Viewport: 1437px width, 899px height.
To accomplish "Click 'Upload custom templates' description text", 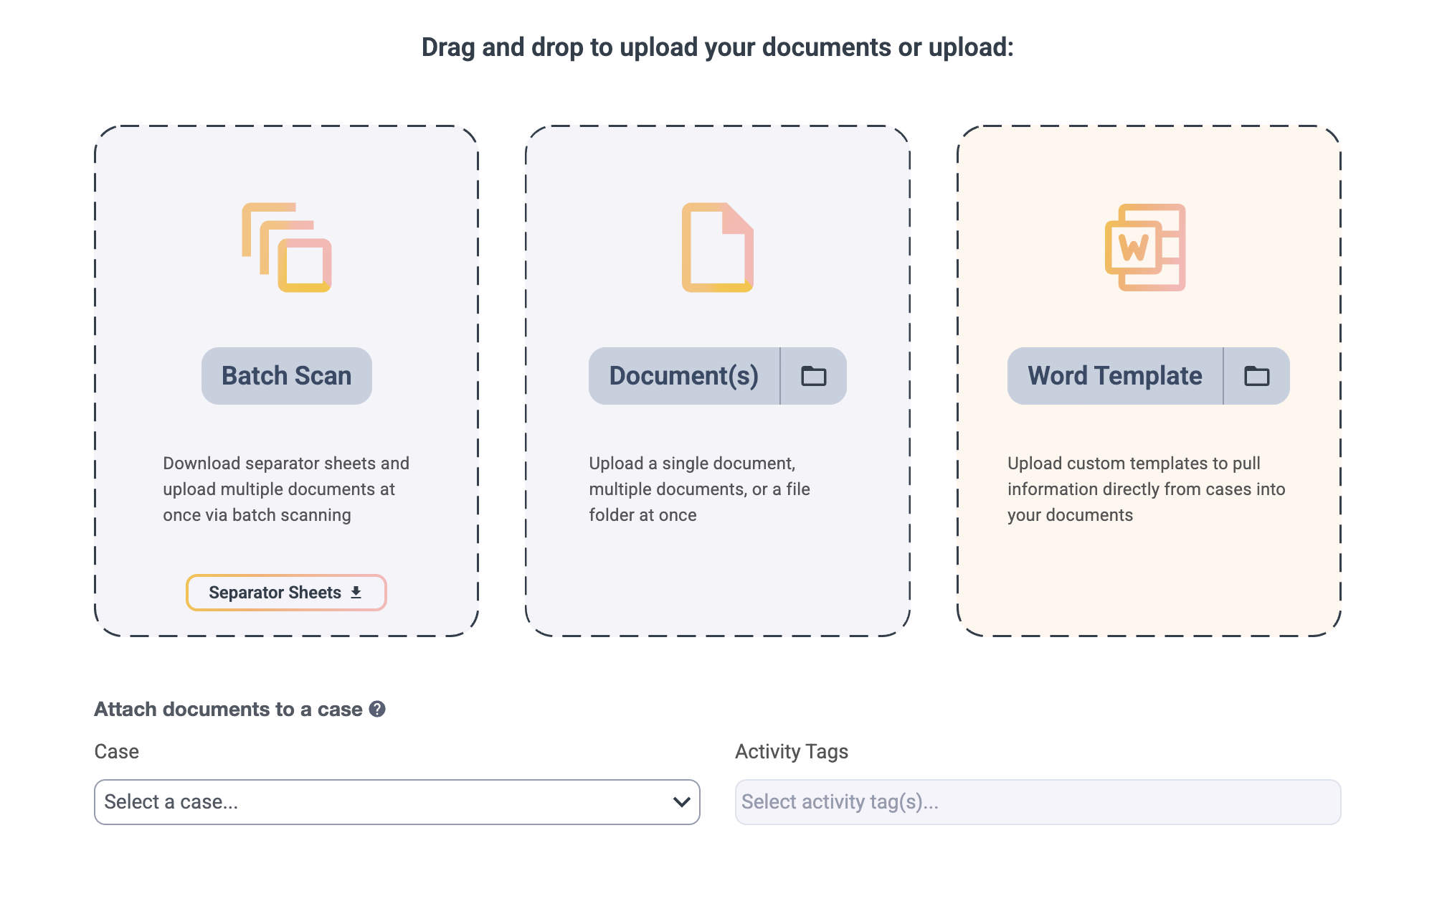I will (x=1146, y=489).
